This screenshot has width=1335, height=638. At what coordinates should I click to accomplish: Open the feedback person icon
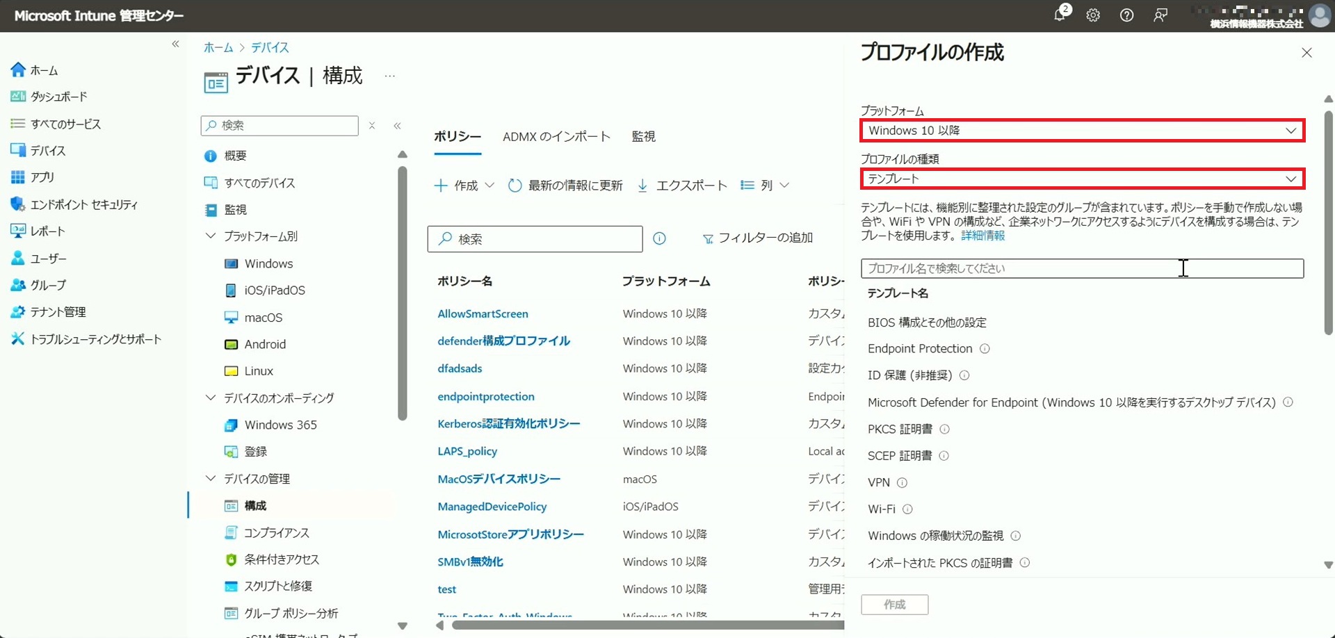(1160, 15)
